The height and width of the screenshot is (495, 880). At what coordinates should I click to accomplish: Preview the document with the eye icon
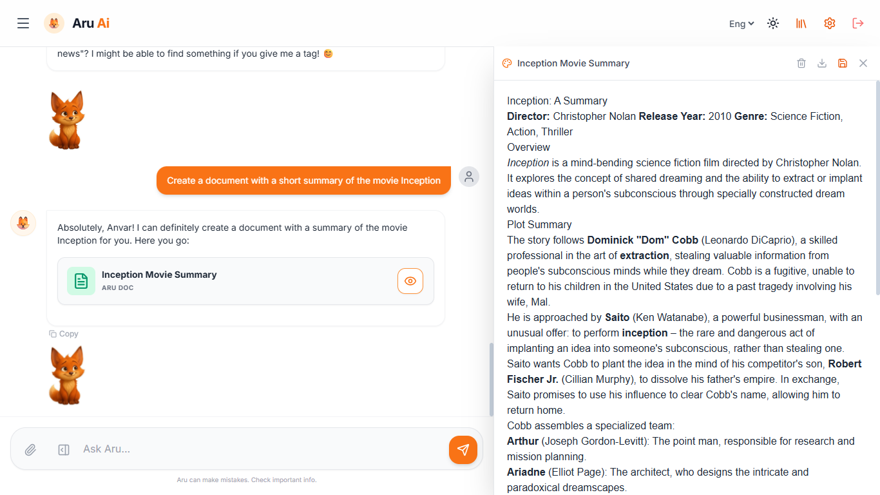(410, 281)
